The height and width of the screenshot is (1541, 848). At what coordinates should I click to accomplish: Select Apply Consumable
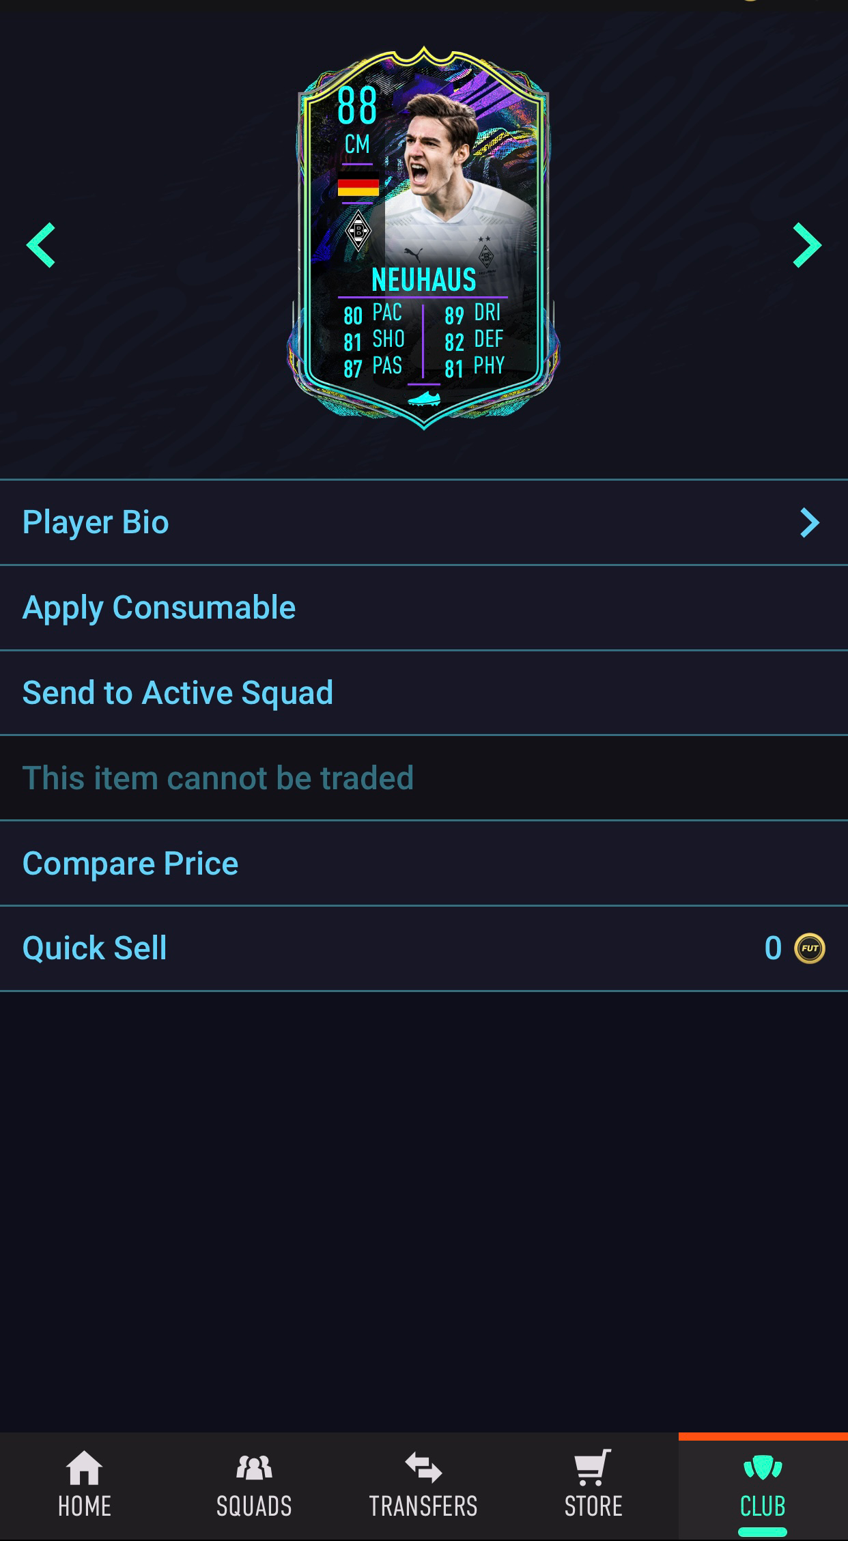tap(424, 608)
